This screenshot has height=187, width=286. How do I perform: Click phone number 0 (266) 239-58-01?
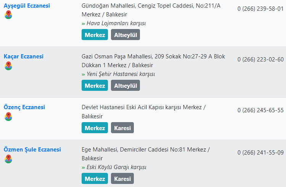click(260, 8)
